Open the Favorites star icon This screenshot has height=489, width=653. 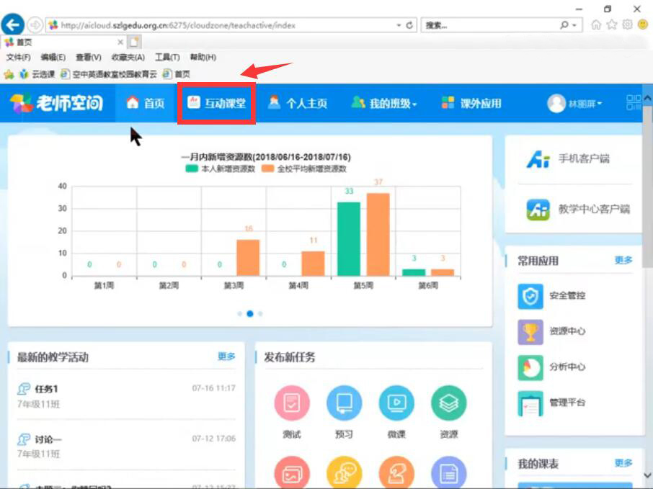click(x=611, y=25)
